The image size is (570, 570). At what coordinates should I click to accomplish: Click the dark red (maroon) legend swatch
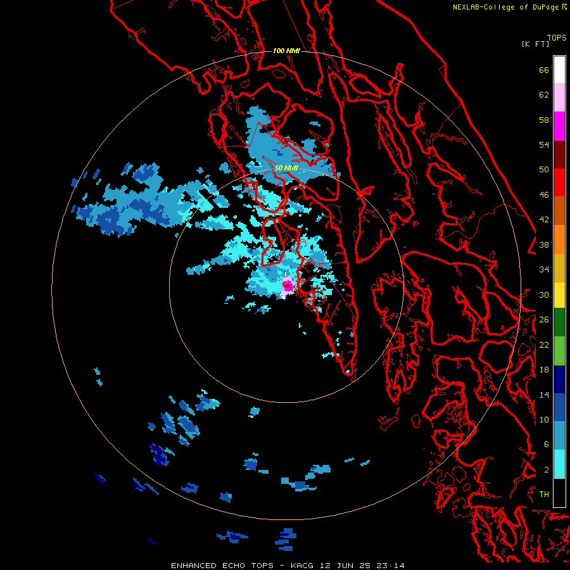[x=559, y=154]
